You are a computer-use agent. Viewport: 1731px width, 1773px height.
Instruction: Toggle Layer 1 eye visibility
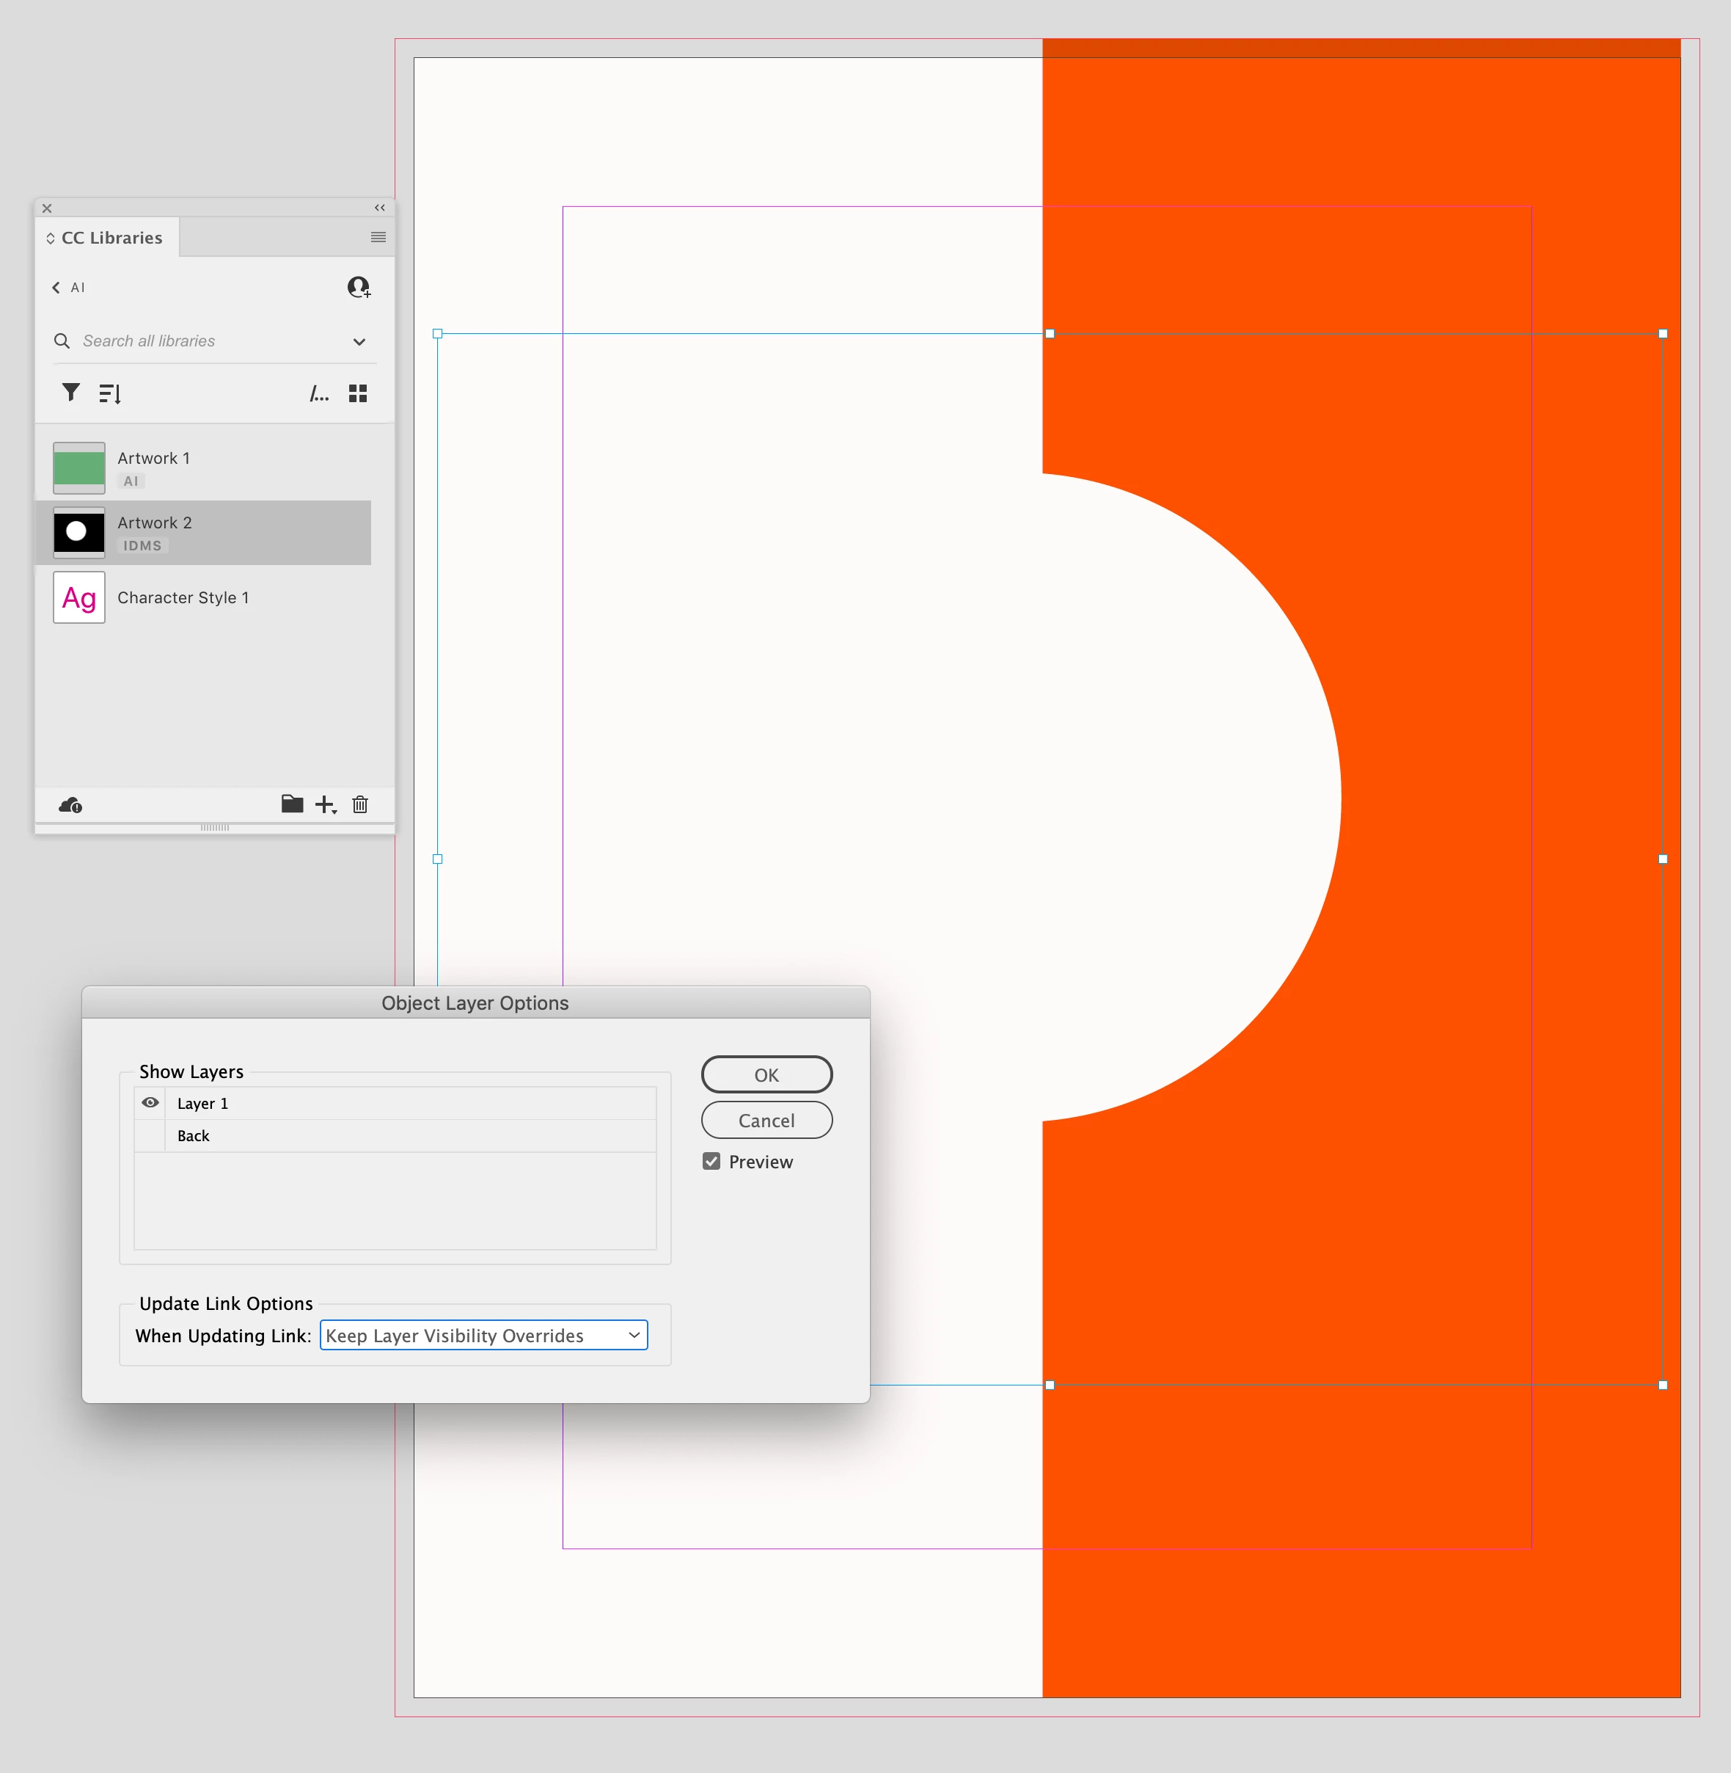pyautogui.click(x=151, y=1102)
